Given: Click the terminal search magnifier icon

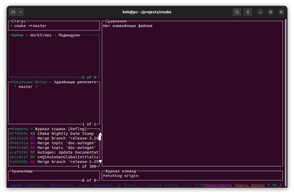Looking at the screenshot, I should 237,12.
